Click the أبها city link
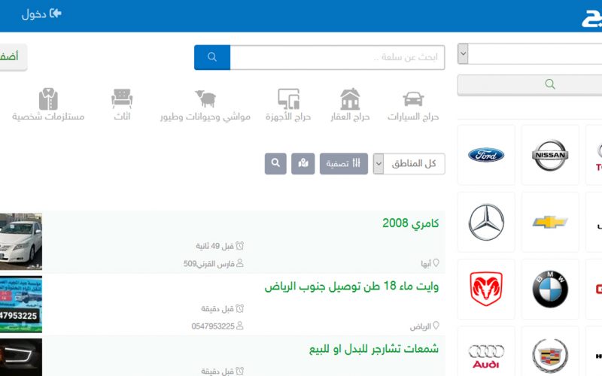The height and width of the screenshot is (376, 602). tap(430, 264)
